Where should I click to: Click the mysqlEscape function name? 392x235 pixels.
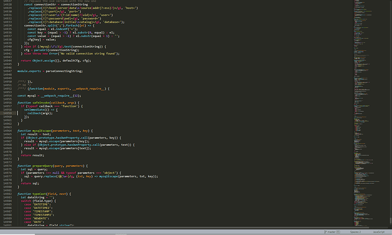pos(44,131)
